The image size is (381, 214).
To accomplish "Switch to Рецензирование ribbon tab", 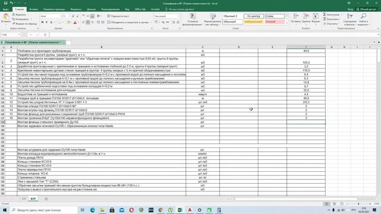I will point(110,10).
